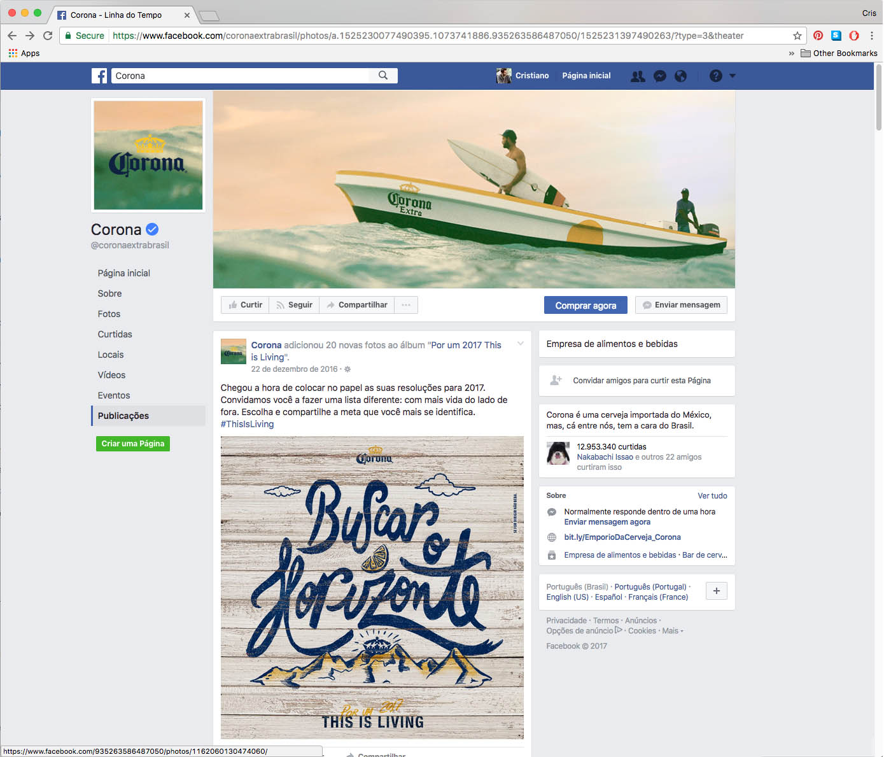Open the Curtidas section in the sidebar
The width and height of the screenshot is (884, 757).
115,334
